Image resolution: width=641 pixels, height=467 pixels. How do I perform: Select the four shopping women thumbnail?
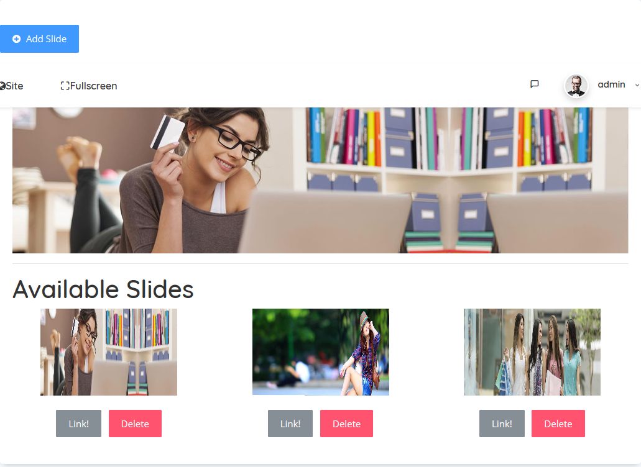tap(532, 352)
